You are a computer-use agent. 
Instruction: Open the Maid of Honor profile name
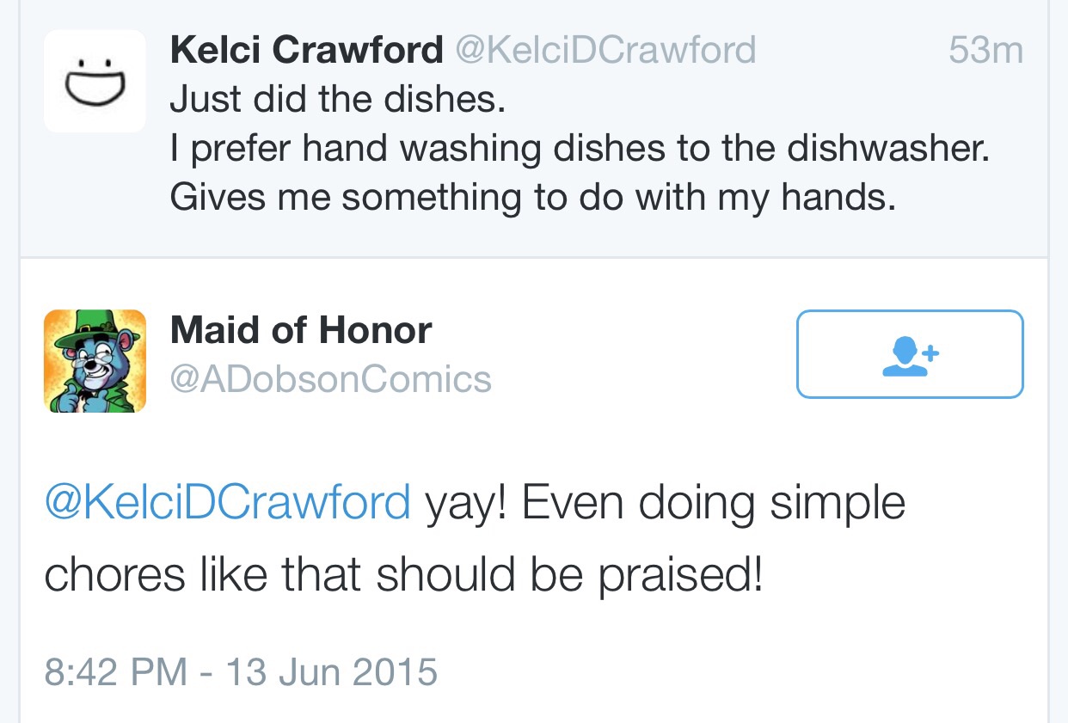pos(301,329)
